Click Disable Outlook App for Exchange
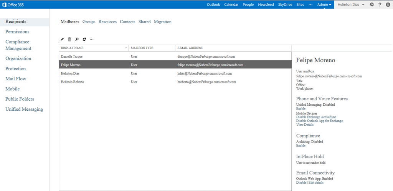 (320, 121)
